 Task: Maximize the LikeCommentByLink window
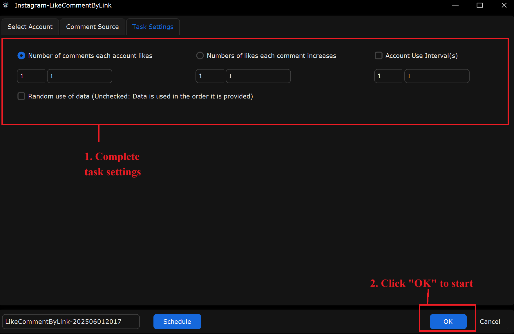[480, 5]
